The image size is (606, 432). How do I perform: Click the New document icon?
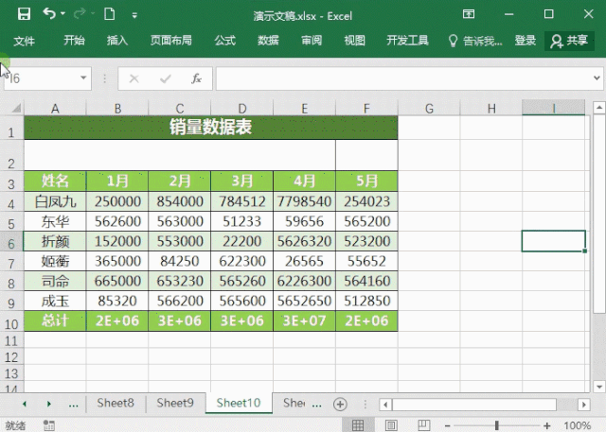110,14
